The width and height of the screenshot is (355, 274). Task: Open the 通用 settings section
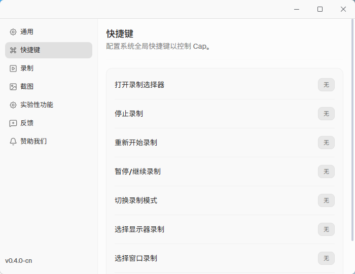tap(49, 32)
